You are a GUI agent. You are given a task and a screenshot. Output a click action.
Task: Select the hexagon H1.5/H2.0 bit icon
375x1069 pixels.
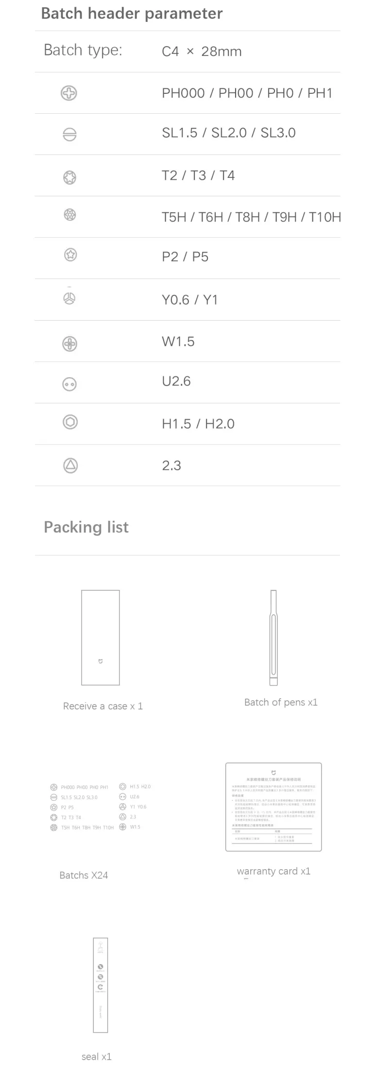click(x=70, y=422)
